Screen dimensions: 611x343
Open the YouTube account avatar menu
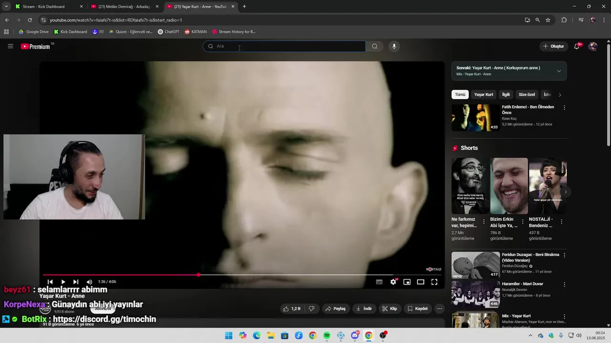click(593, 46)
